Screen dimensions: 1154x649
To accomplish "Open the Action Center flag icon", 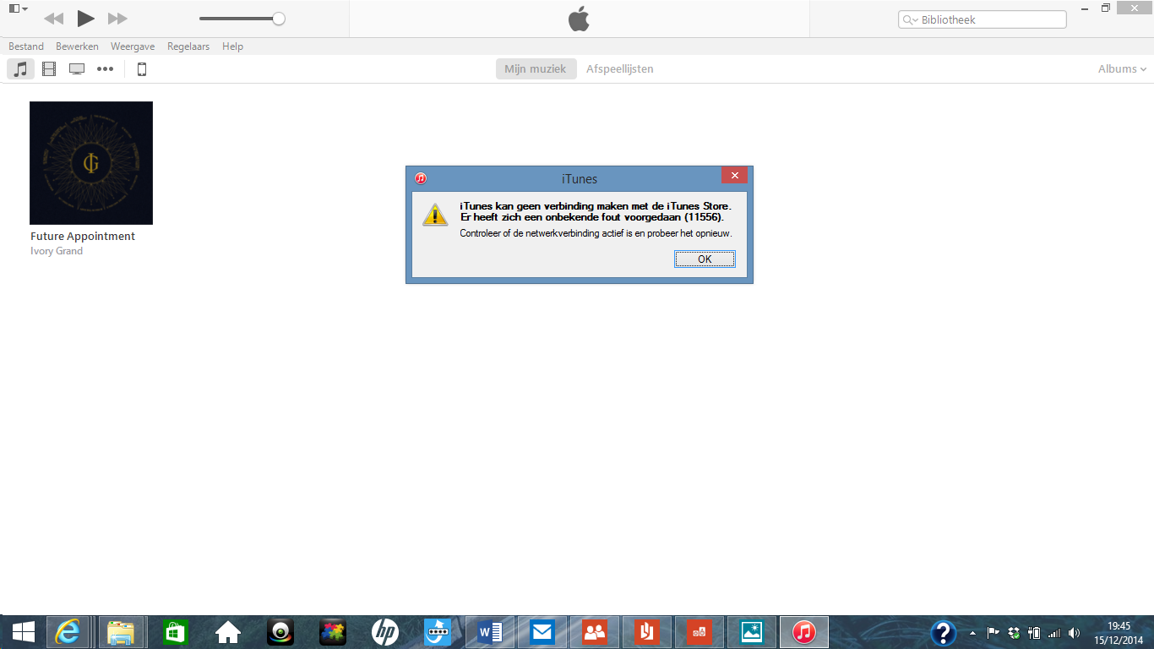I will tap(993, 632).
